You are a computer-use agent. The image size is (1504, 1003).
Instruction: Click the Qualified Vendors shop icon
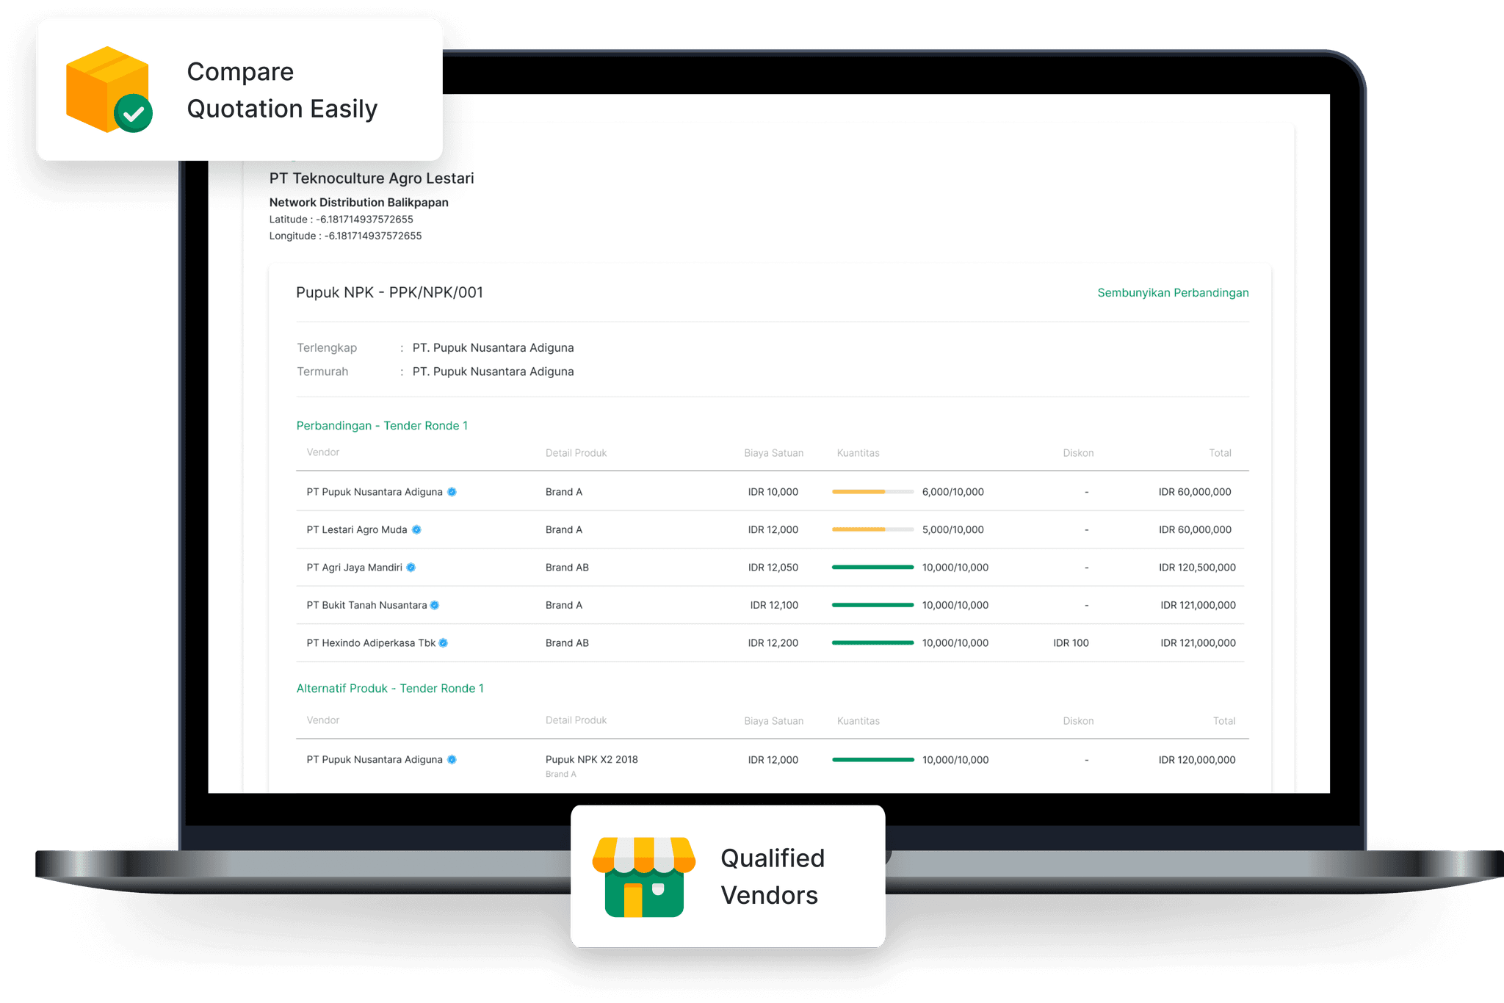pos(643,877)
